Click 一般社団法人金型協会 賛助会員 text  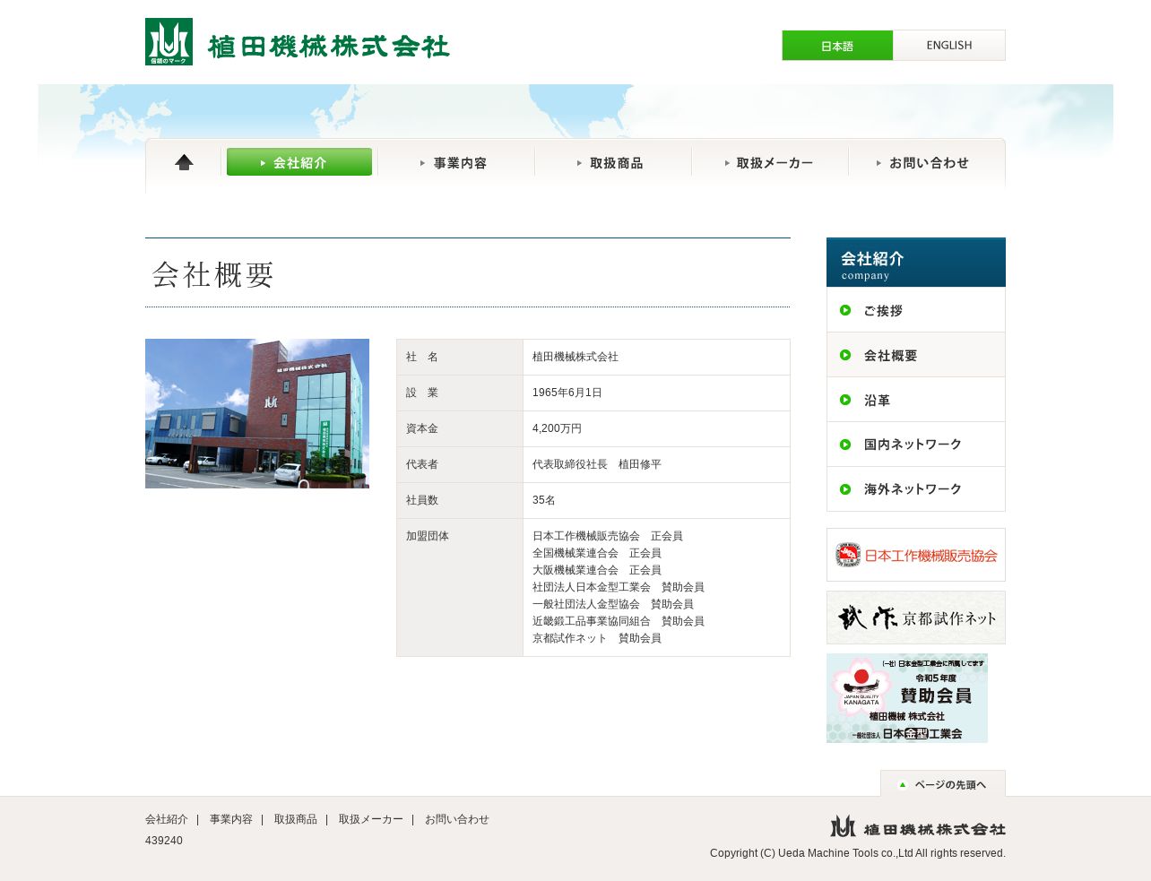pos(613,604)
